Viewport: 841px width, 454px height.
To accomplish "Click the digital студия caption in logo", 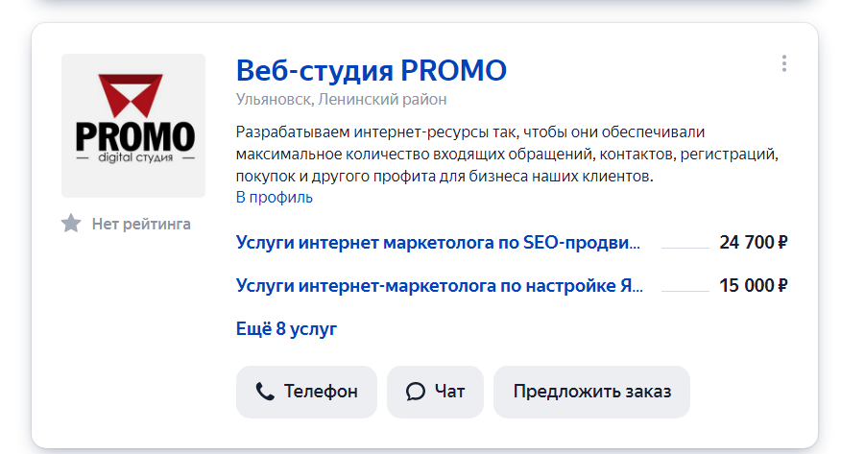I will [135, 157].
